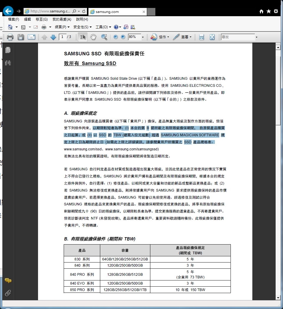Screen dimensions: 283x309
Task: Click the 80% zoom value field
Action: point(134,37)
